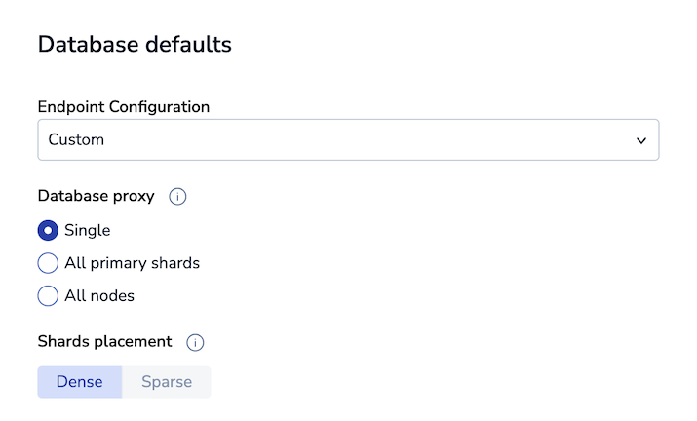The height and width of the screenshot is (421, 697).
Task: Click the info icon beside Database proxy
Action: [x=177, y=197]
